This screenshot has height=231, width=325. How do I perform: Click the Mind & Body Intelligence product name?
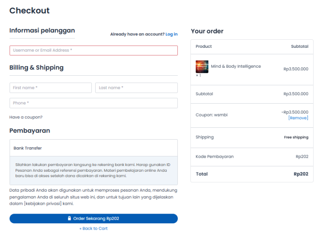[x=236, y=66]
